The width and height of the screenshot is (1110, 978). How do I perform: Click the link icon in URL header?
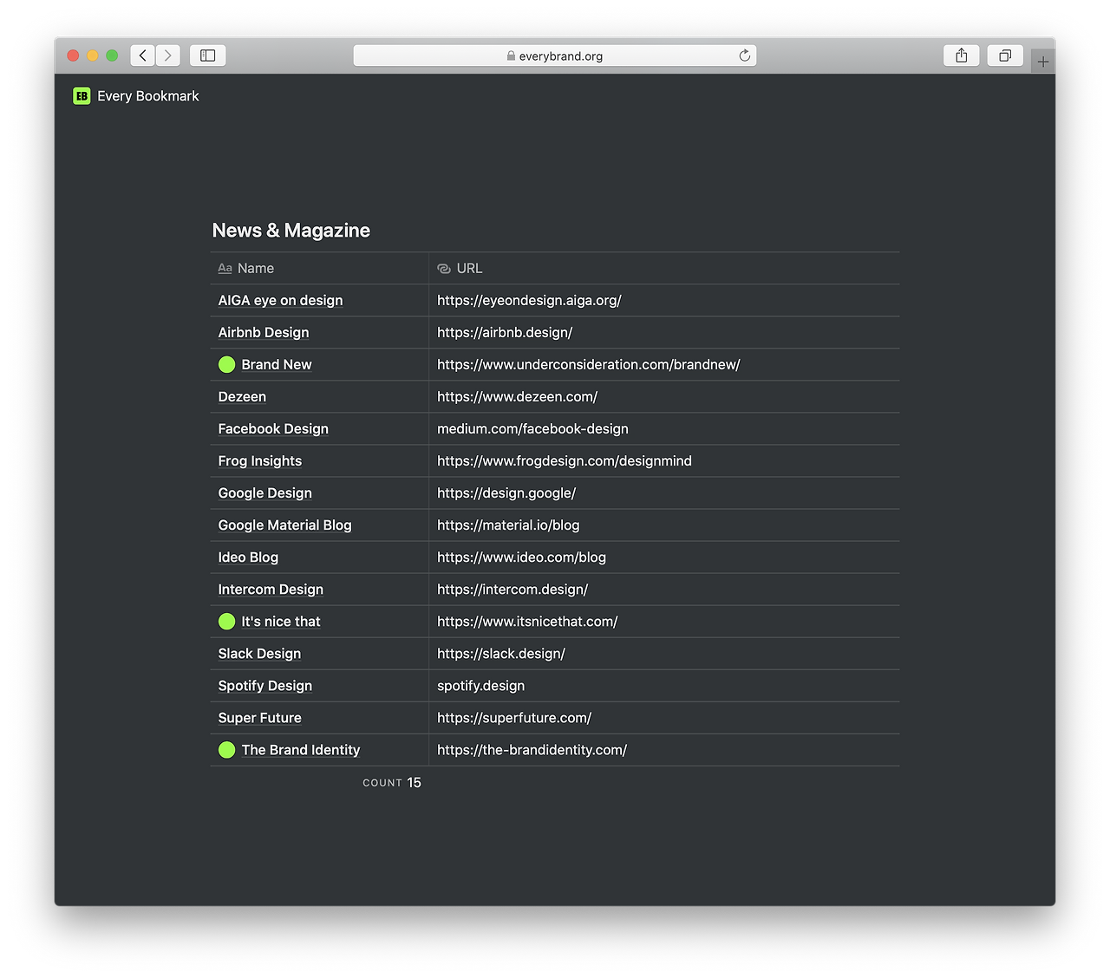[x=444, y=269]
